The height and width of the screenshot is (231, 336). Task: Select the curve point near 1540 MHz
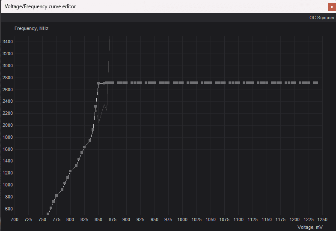(82, 153)
